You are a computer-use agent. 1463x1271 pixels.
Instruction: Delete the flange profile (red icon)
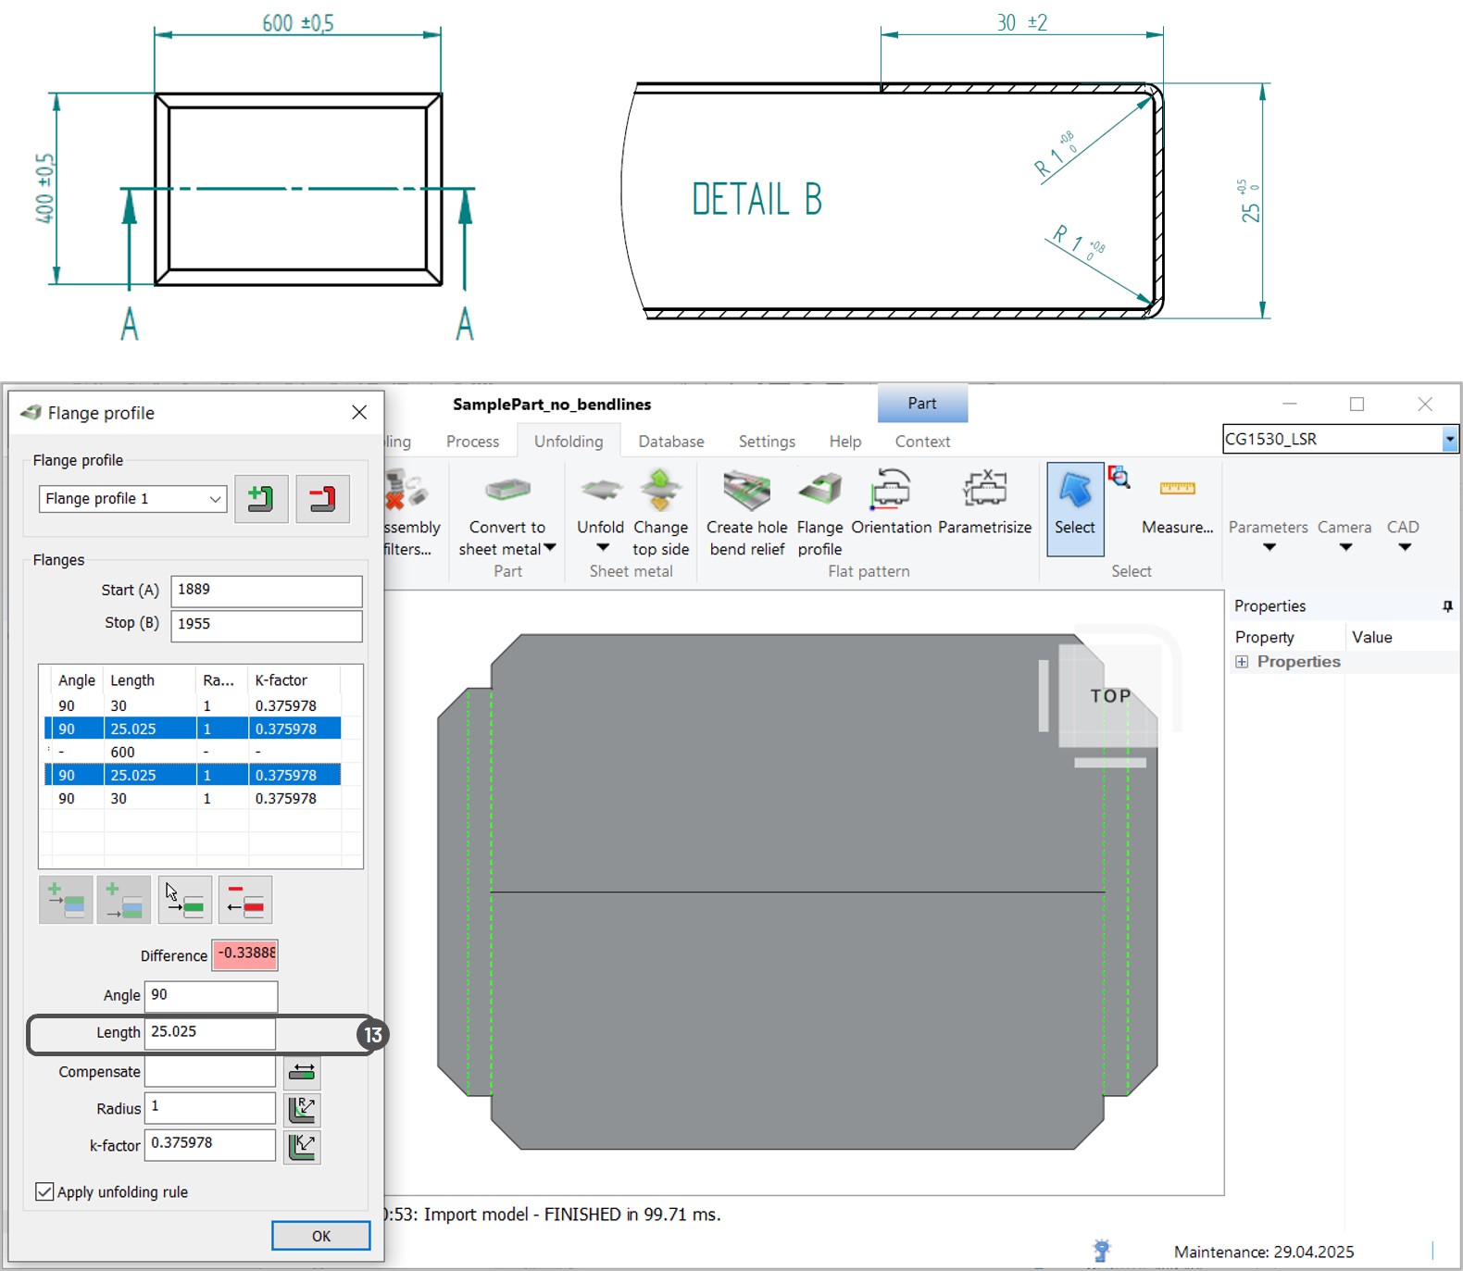322,499
